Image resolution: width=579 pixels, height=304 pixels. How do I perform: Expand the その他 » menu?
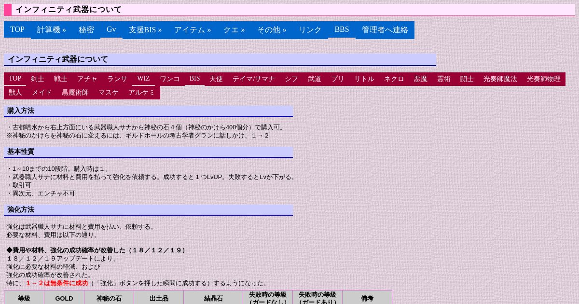click(x=272, y=30)
